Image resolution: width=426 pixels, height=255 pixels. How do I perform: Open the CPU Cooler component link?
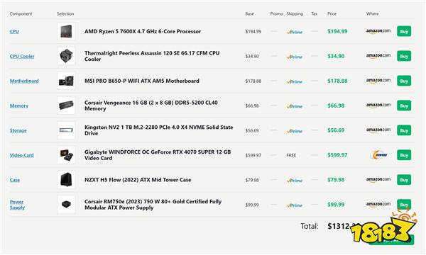[x=22, y=57]
